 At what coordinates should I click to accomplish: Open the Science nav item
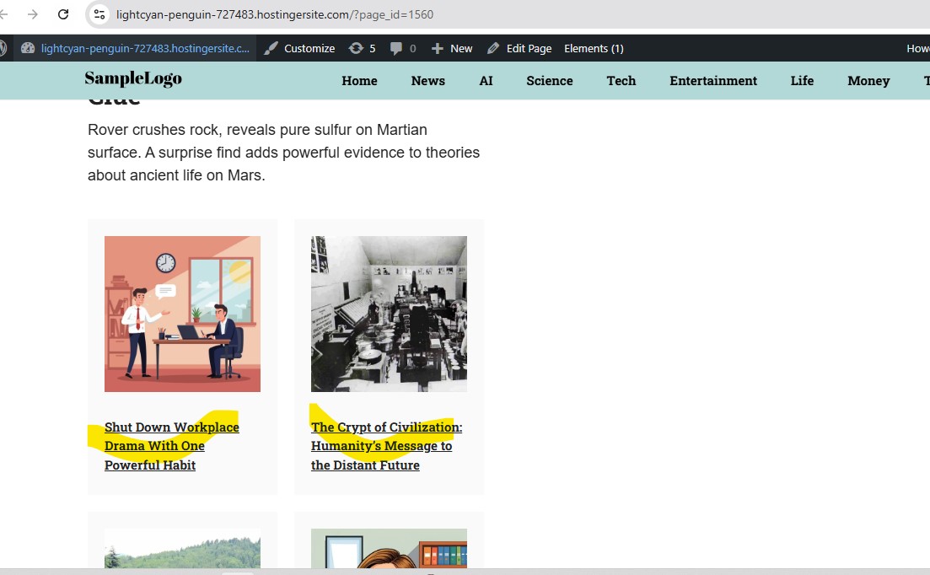549,81
